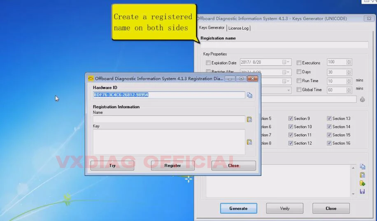Image resolution: width=377 pixels, height=221 pixels.
Task: Adjust Global Time minutes spinner
Action: [349, 90]
